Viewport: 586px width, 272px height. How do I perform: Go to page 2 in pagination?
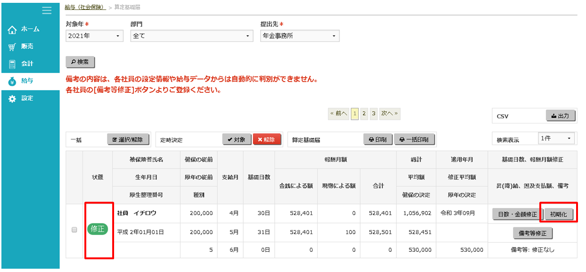364,114
